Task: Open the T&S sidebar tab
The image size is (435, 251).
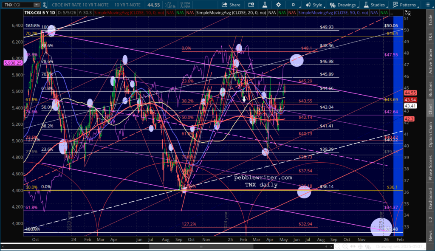Action: tap(430, 37)
